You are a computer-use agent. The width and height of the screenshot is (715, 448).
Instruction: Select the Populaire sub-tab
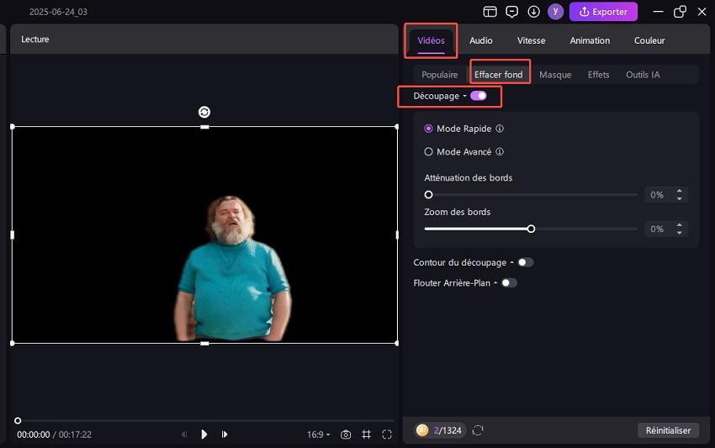pyautogui.click(x=440, y=75)
